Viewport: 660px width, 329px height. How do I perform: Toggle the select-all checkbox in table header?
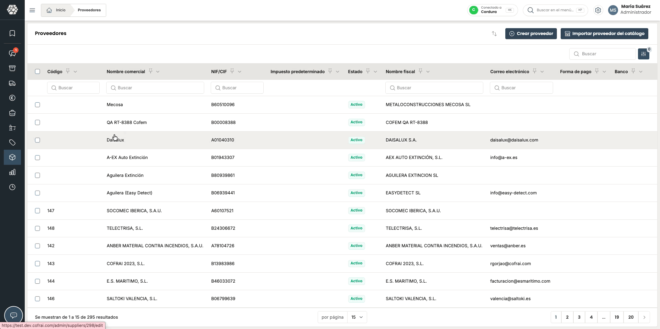pos(37,71)
